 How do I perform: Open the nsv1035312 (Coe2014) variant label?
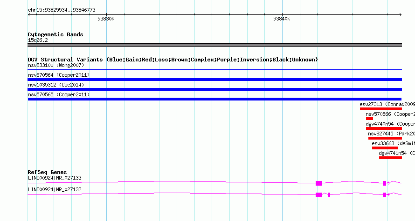(x=56, y=85)
